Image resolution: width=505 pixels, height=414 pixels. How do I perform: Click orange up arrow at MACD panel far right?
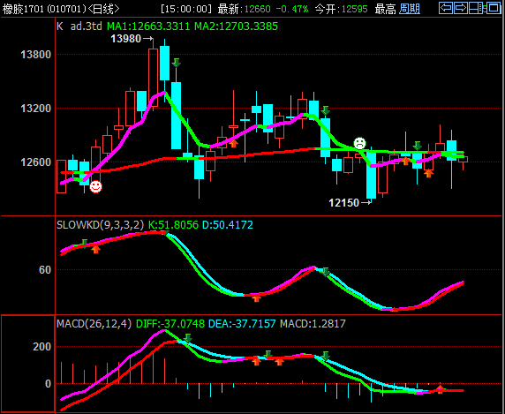(440, 389)
